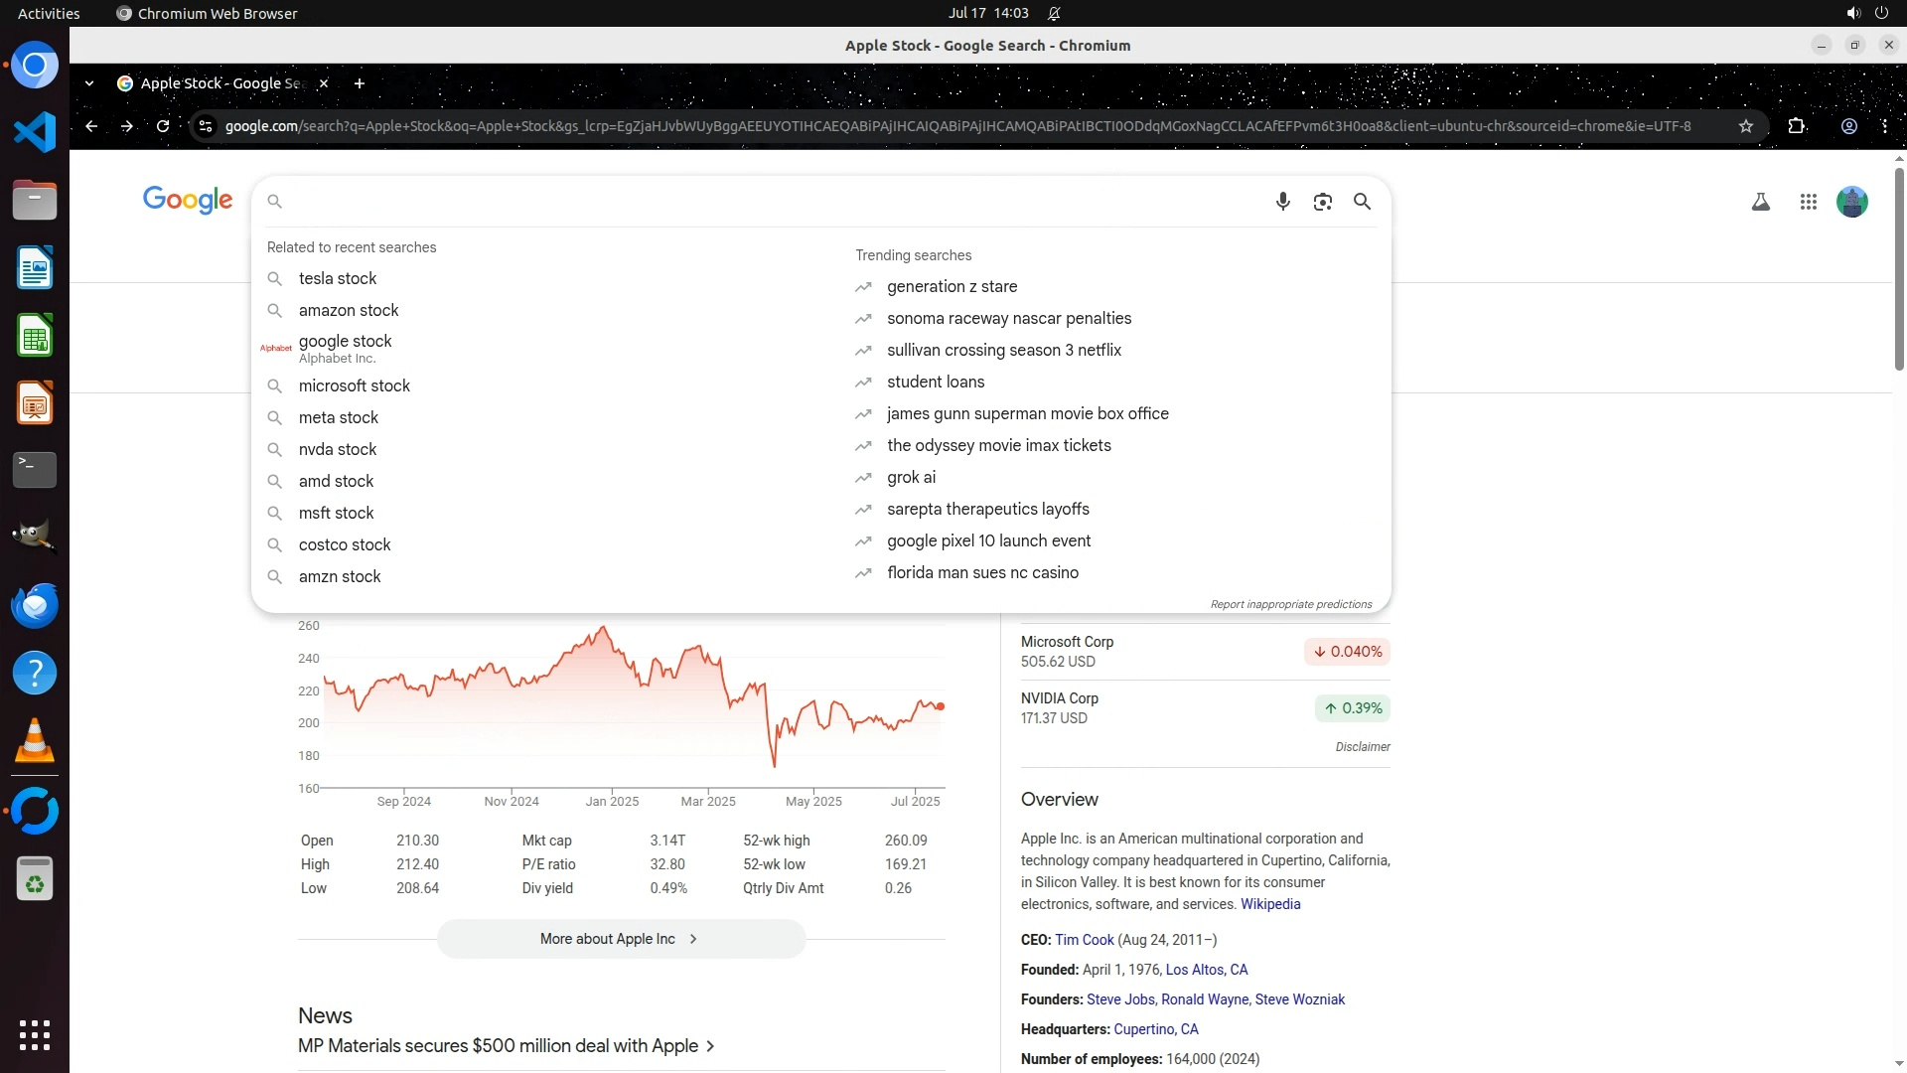Click the voice search microphone icon
This screenshot has height=1073, width=1907.
[1282, 202]
